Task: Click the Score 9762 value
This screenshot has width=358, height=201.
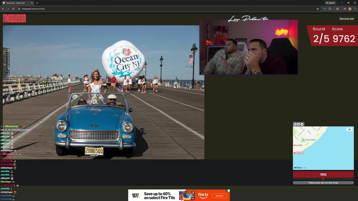Action: pyautogui.click(x=343, y=39)
